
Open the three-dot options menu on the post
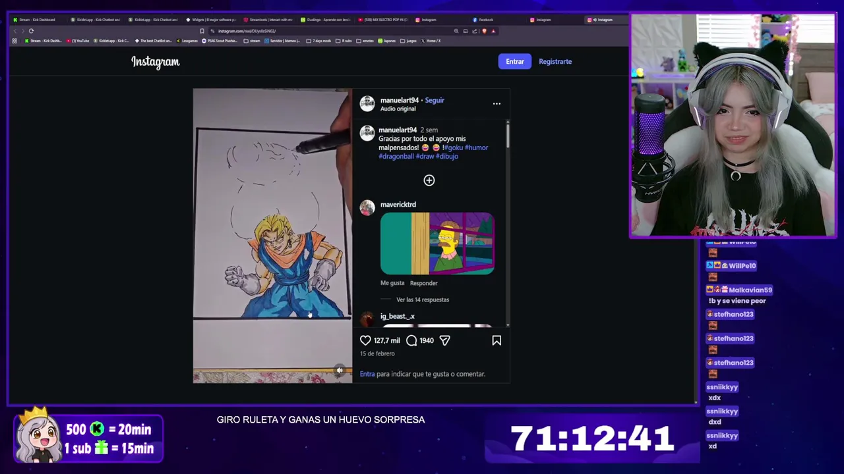pos(497,103)
